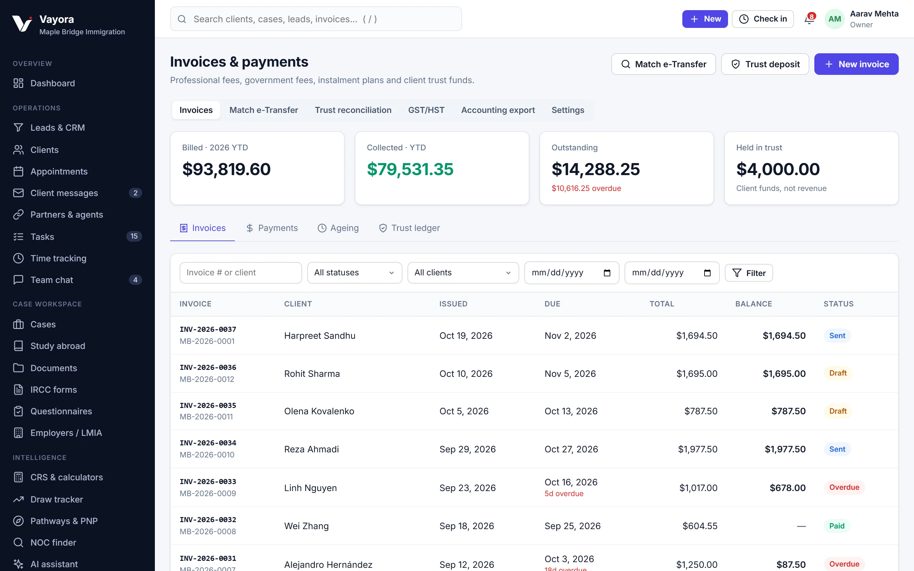Image resolution: width=914 pixels, height=571 pixels.
Task: Open the Dashboard sidebar icon
Action: pos(18,83)
